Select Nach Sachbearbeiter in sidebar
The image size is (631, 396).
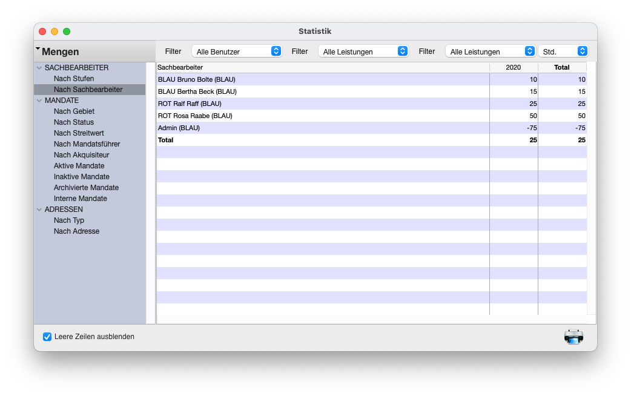point(88,90)
